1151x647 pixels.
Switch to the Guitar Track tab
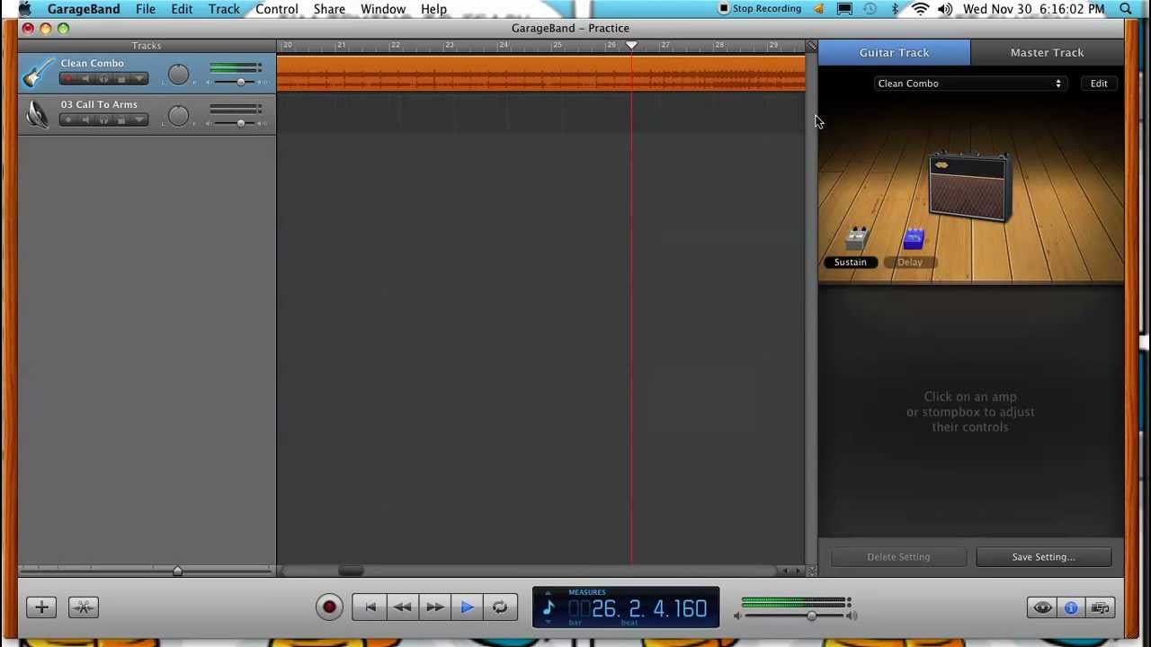894,52
